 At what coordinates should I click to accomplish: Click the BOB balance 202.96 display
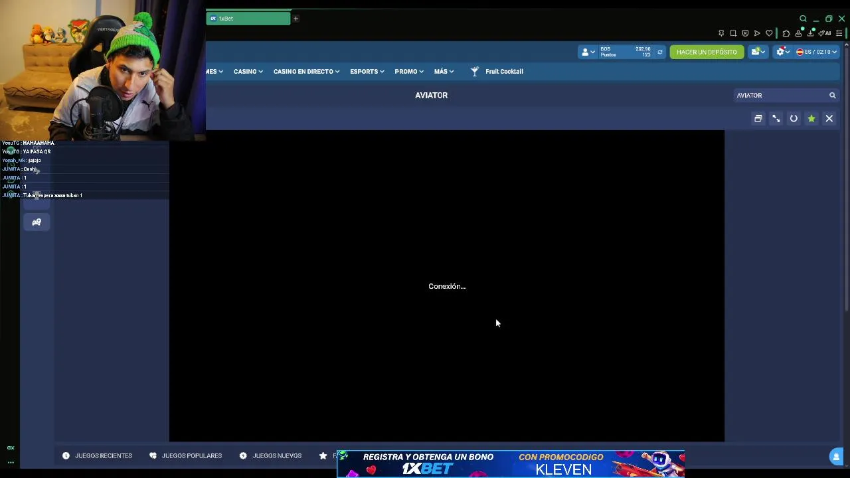tap(625, 52)
